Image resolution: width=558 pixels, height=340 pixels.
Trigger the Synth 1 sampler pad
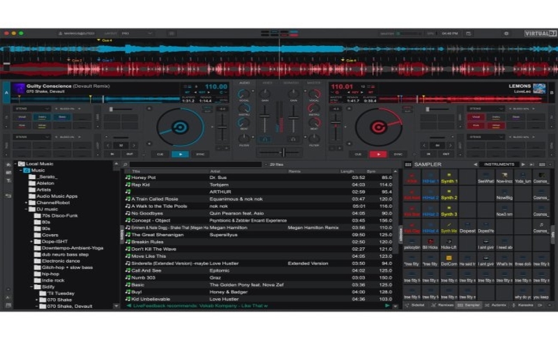[449, 178]
